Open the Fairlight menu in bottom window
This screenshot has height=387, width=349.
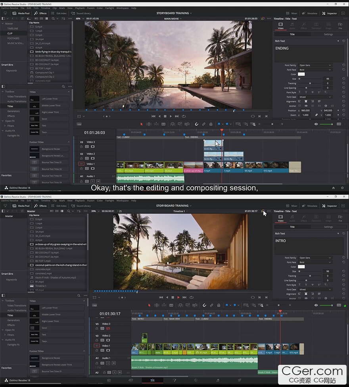109,201
